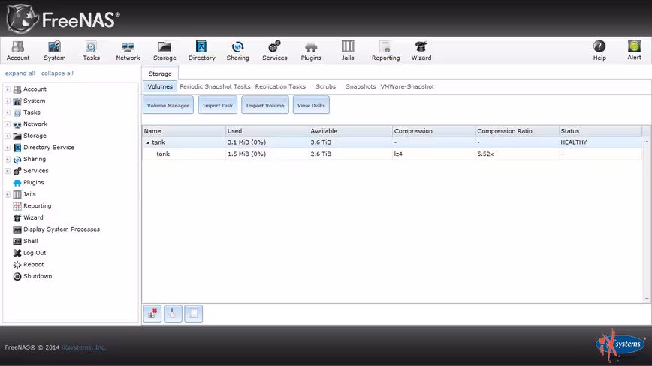This screenshot has height=366, width=652.
Task: Switch to Replication Tasks tab
Action: point(280,86)
